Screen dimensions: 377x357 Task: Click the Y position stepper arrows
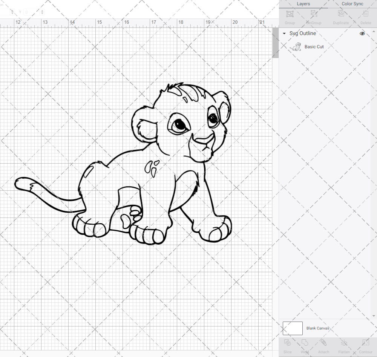[42, 12]
